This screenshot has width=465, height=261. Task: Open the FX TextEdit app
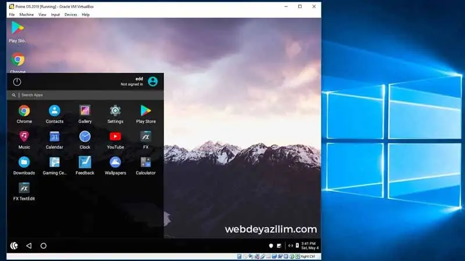click(24, 191)
